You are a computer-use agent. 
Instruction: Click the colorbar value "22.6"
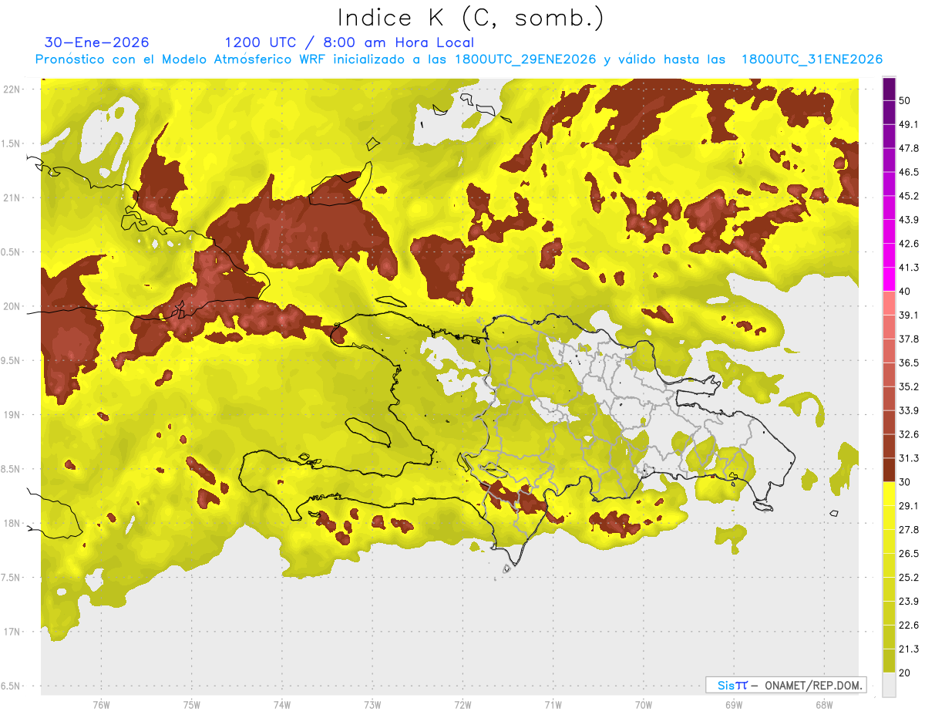(x=908, y=625)
